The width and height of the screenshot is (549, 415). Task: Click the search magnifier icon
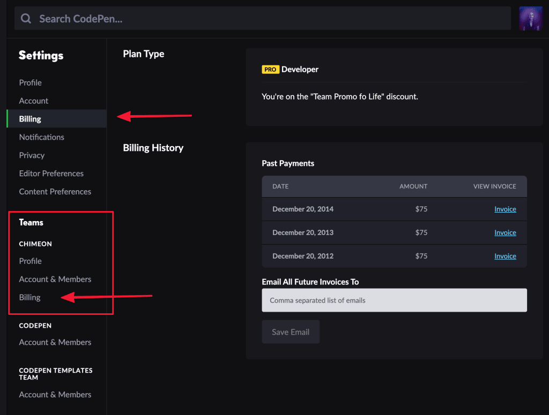(25, 18)
